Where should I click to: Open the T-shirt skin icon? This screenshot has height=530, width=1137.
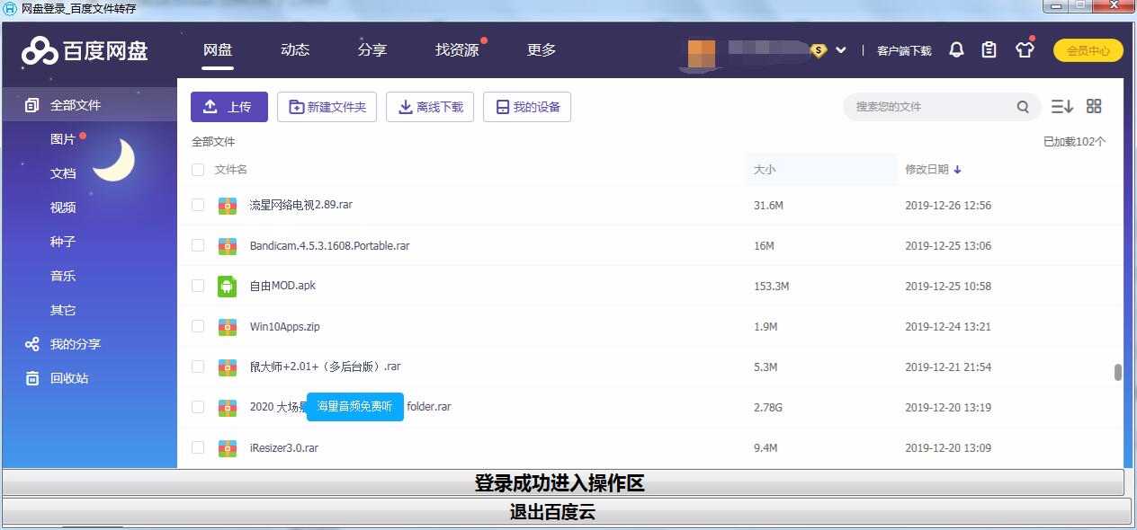(1025, 50)
